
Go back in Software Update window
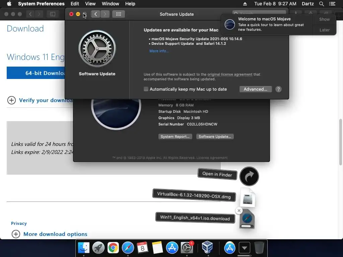point(95,14)
